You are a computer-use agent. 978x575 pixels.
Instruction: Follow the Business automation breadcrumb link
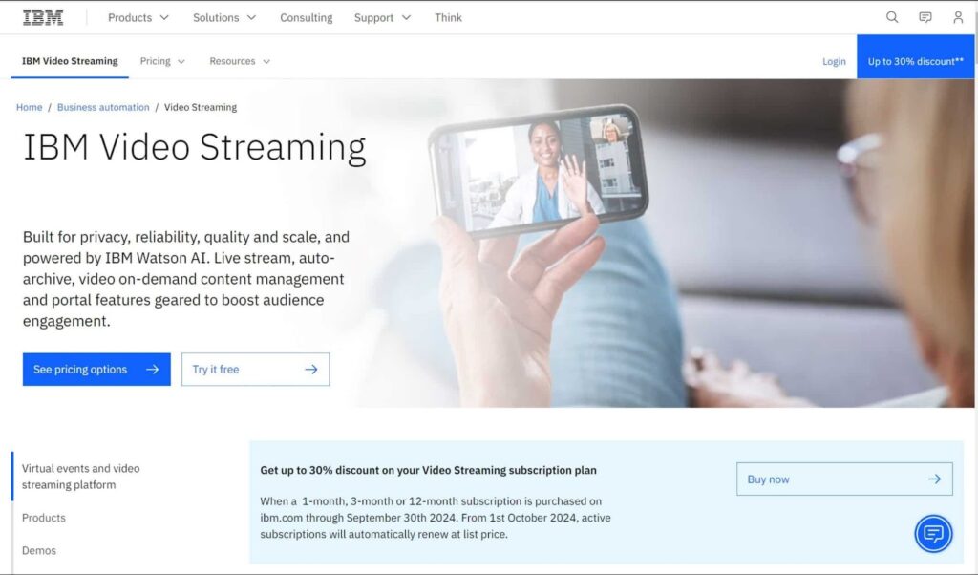pos(103,107)
